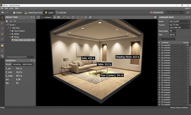The image size is (191, 115).
Task: Select False Ceiling Spotlights (35) tree item
Action: [23, 40]
